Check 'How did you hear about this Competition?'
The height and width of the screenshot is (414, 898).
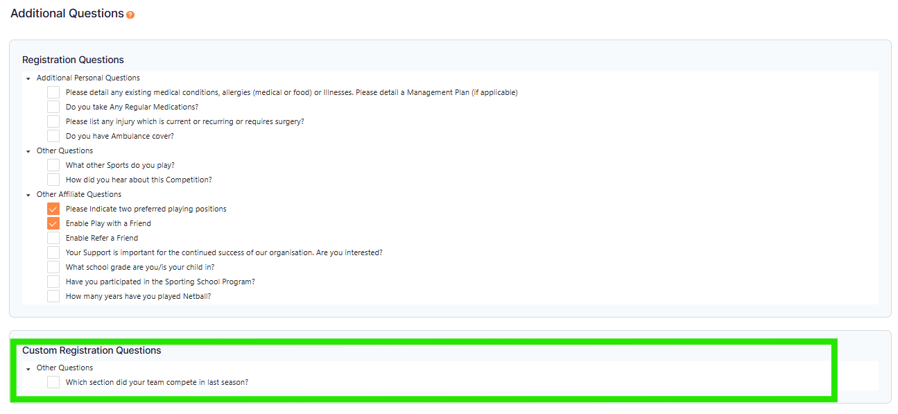(x=53, y=180)
